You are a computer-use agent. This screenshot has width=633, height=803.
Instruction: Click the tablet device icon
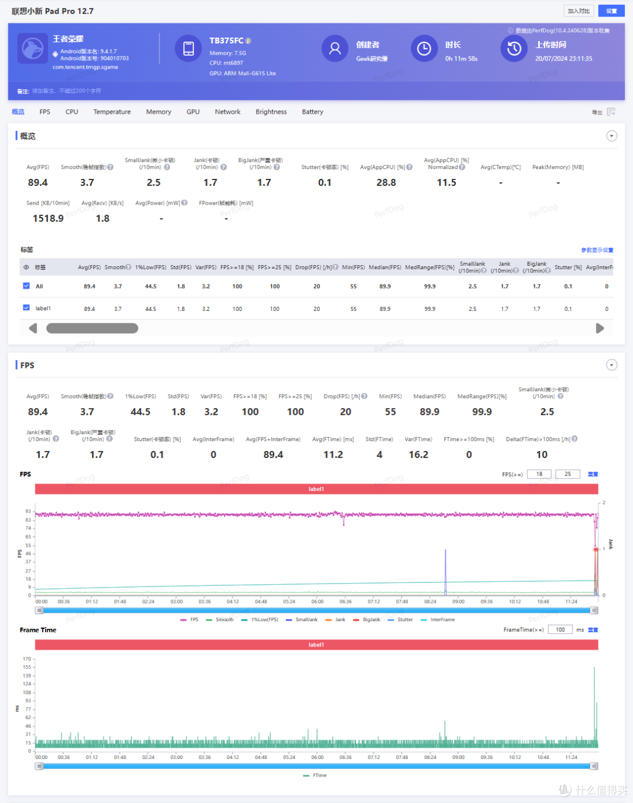(189, 48)
